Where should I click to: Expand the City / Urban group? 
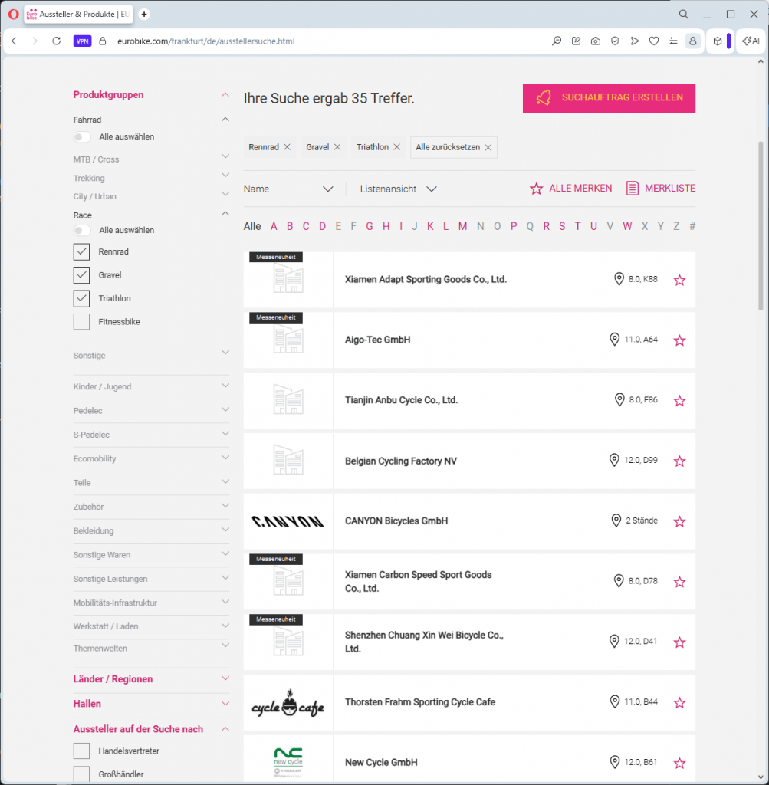(x=225, y=194)
